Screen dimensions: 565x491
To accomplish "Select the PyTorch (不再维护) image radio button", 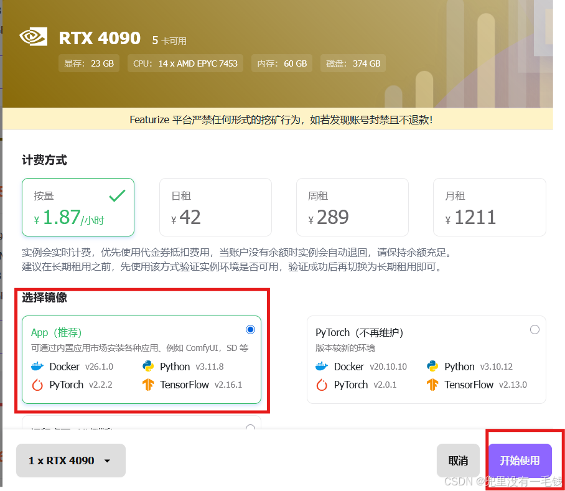I will click(535, 329).
